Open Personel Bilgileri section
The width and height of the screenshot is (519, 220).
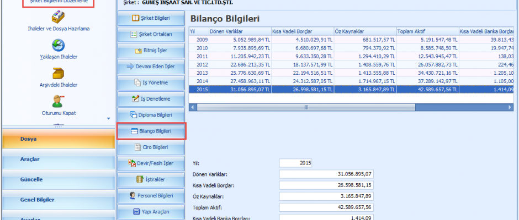tap(151, 196)
